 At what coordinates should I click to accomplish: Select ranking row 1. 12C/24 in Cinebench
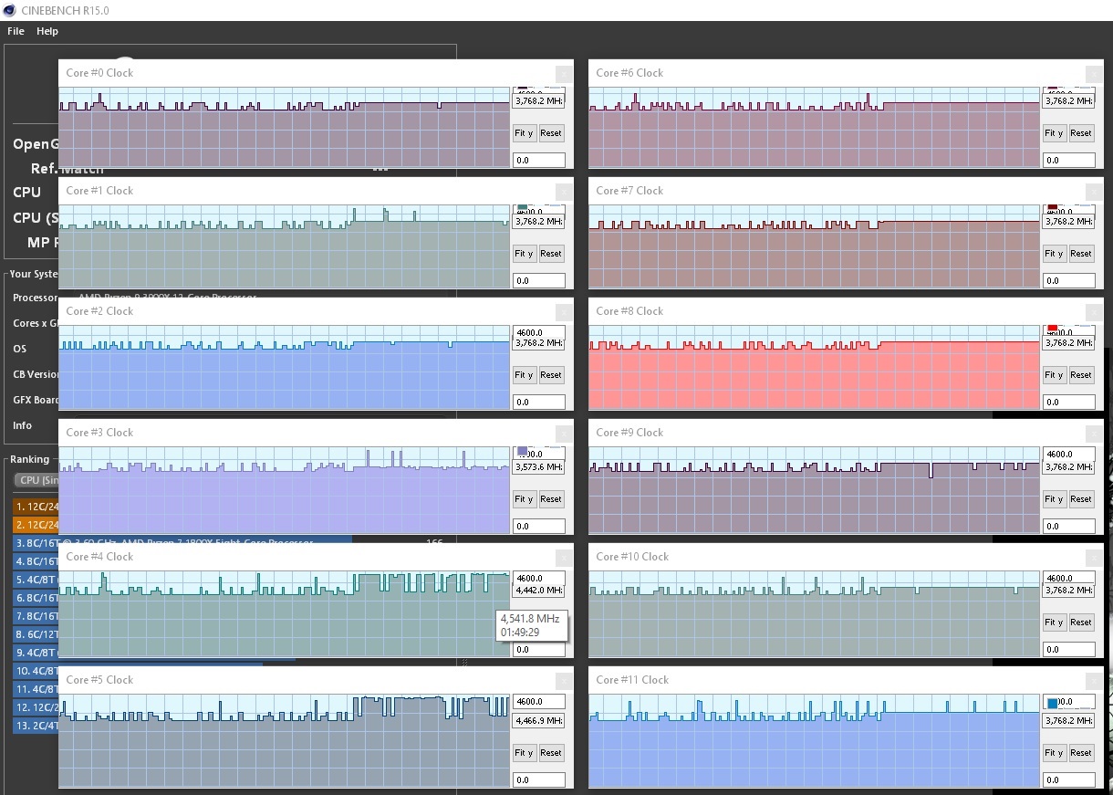click(x=36, y=506)
